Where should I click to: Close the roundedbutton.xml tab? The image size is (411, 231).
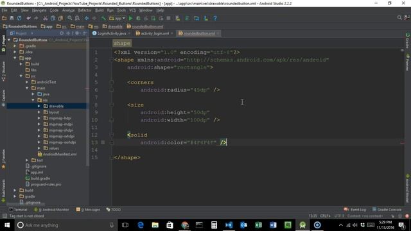point(218,33)
